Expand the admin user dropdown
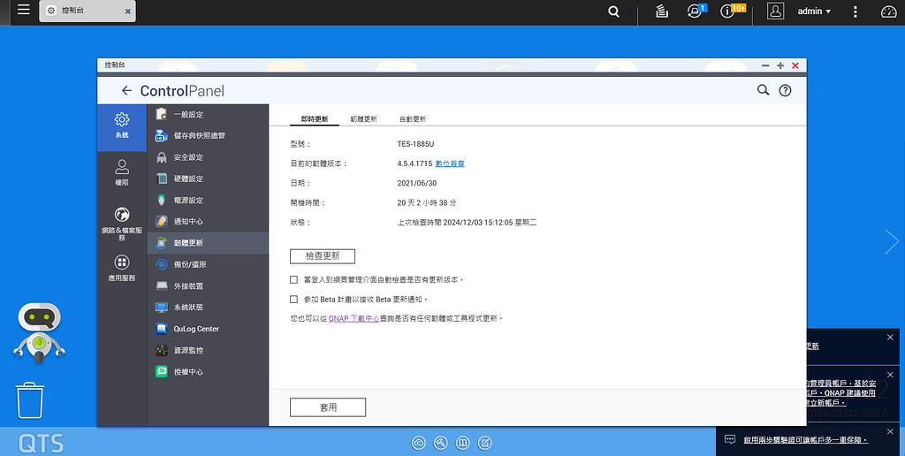 [814, 11]
